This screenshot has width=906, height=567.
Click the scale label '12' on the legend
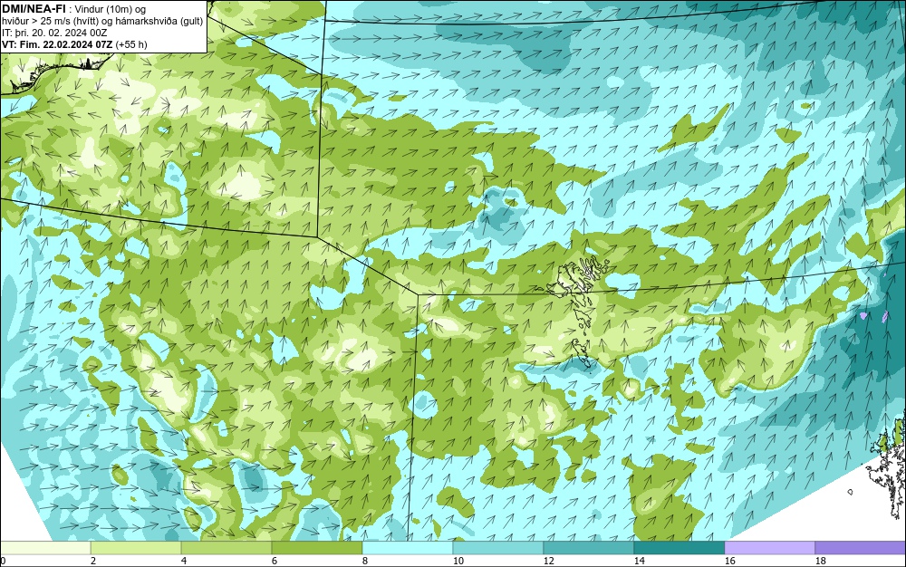pos(549,561)
